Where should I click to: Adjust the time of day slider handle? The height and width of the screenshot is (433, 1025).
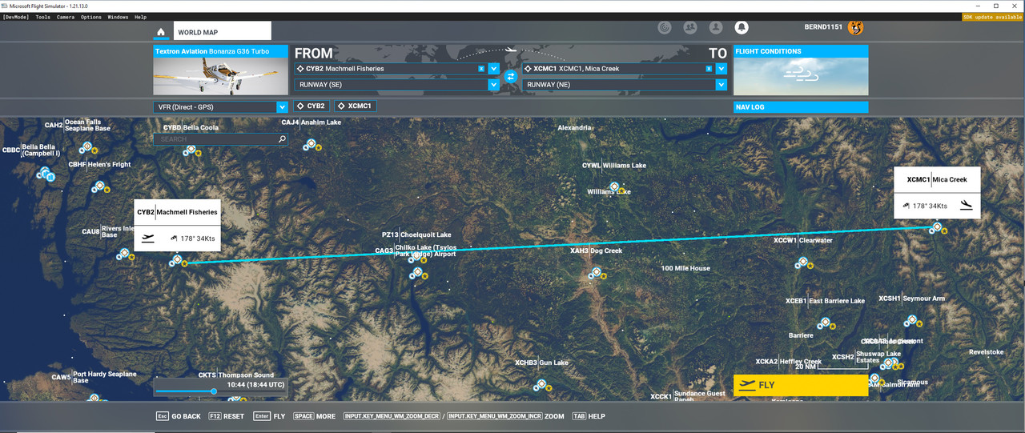pos(213,391)
